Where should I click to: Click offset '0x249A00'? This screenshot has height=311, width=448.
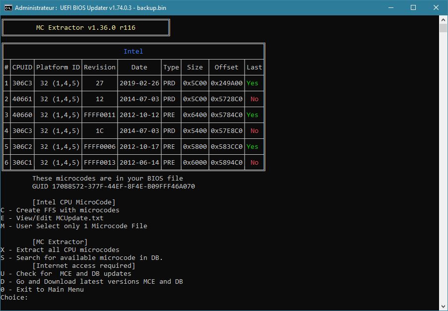point(227,83)
